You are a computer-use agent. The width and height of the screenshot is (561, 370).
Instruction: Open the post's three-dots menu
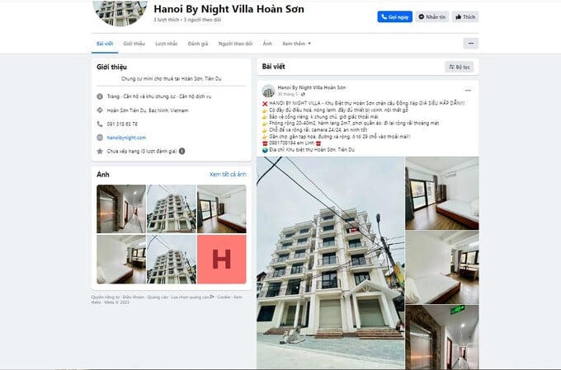click(x=468, y=90)
